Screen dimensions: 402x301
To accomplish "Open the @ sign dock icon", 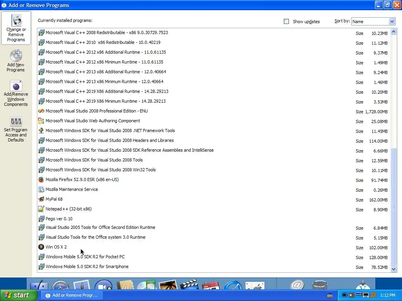I will tap(298, 285).
